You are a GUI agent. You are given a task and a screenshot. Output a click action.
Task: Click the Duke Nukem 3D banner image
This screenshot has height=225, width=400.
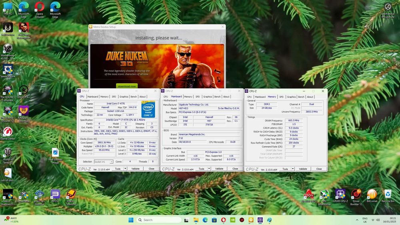pyautogui.click(x=157, y=66)
